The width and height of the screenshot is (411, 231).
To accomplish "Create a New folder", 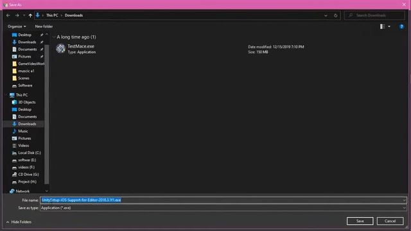I will click(44, 26).
